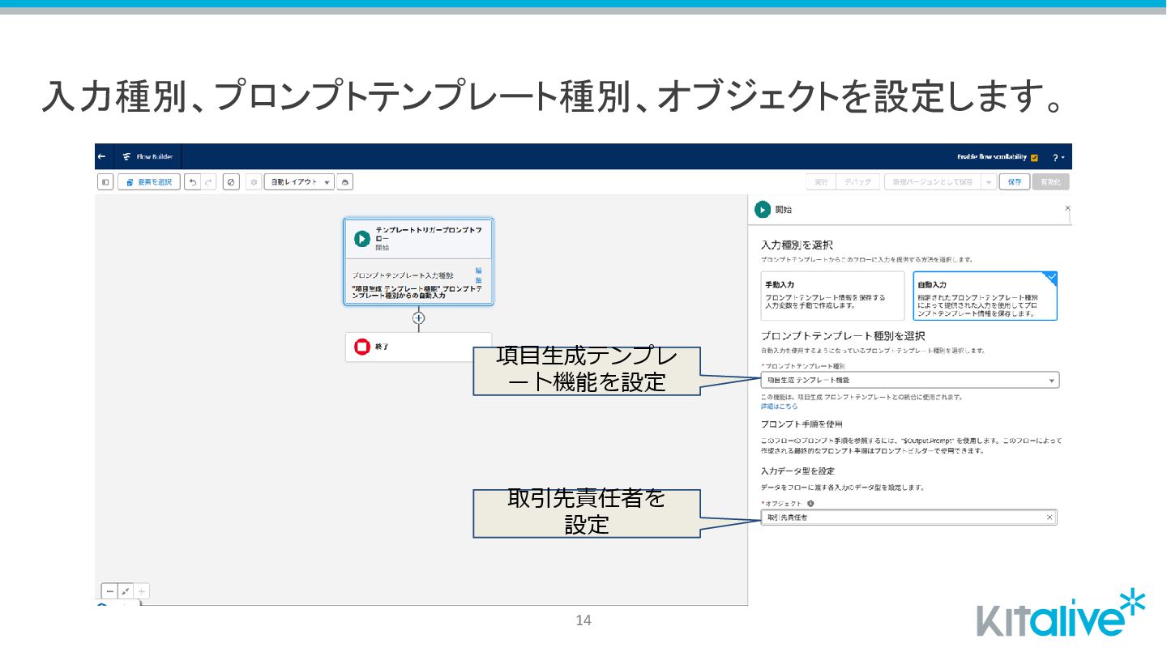This screenshot has width=1167, height=656.
Task: Toggle the Enable flow scrollability checkbox
Action: [1034, 157]
